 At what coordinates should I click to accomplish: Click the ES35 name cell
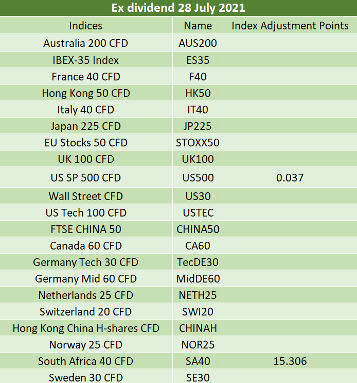pyautogui.click(x=198, y=60)
